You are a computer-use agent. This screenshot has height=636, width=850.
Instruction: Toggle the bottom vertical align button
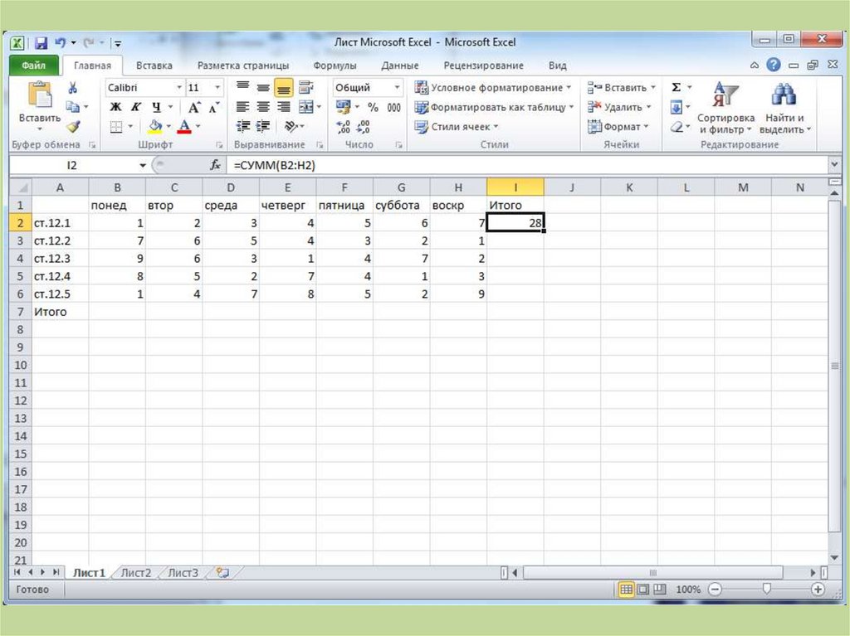coord(284,87)
